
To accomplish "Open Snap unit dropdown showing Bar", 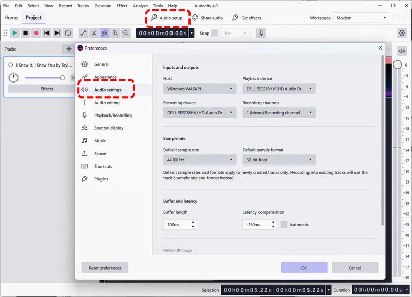I will click(x=235, y=33).
